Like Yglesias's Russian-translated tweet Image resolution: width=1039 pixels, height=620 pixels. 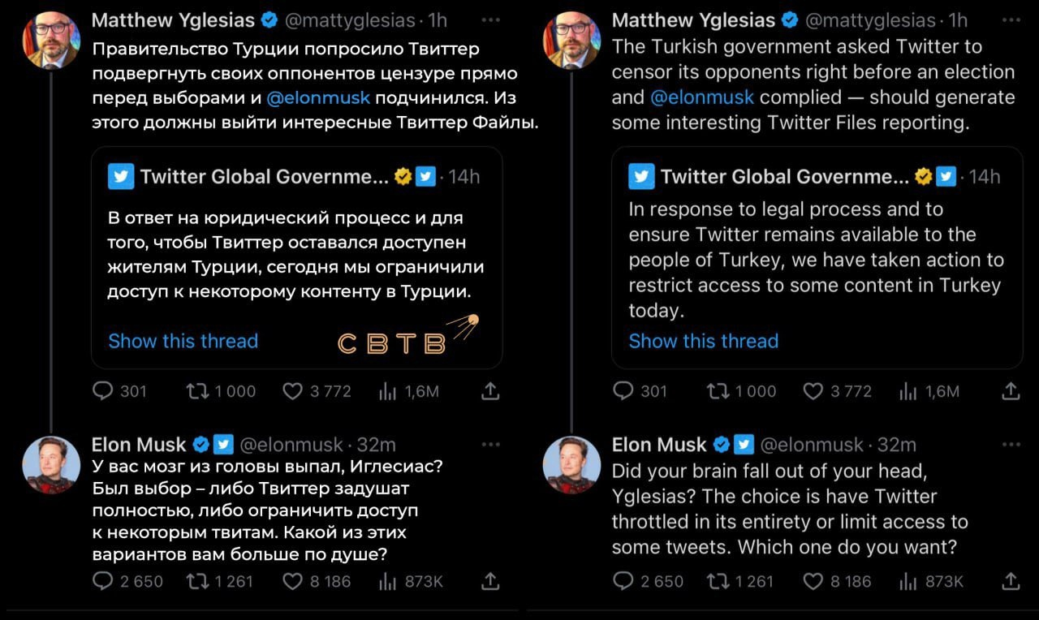tap(293, 391)
